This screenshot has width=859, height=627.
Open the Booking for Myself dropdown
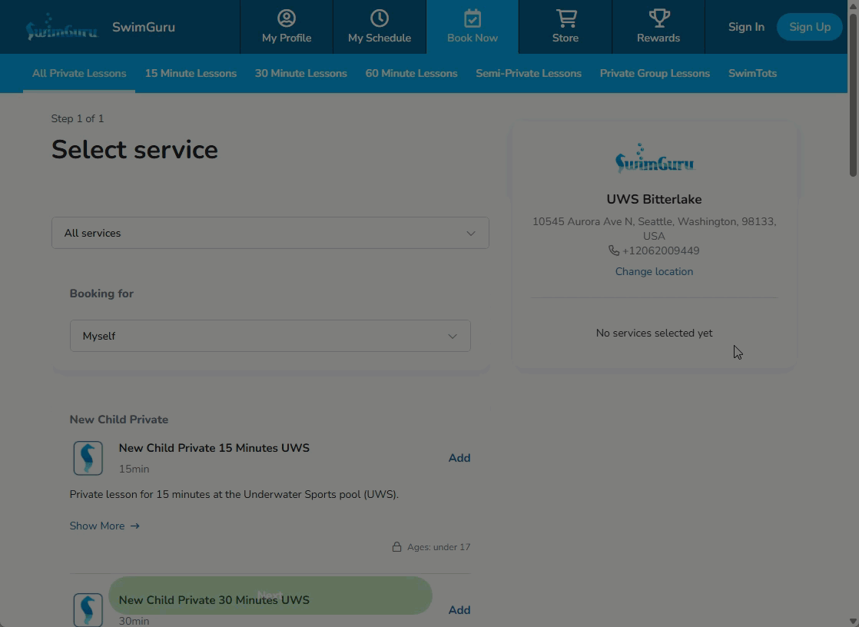270,336
